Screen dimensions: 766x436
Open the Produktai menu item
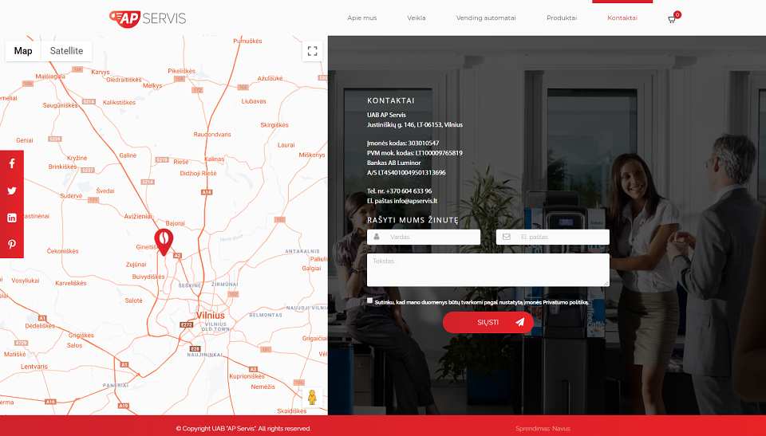click(x=562, y=18)
